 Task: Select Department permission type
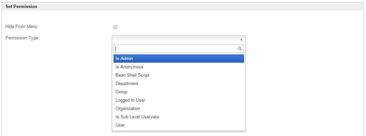(127, 84)
